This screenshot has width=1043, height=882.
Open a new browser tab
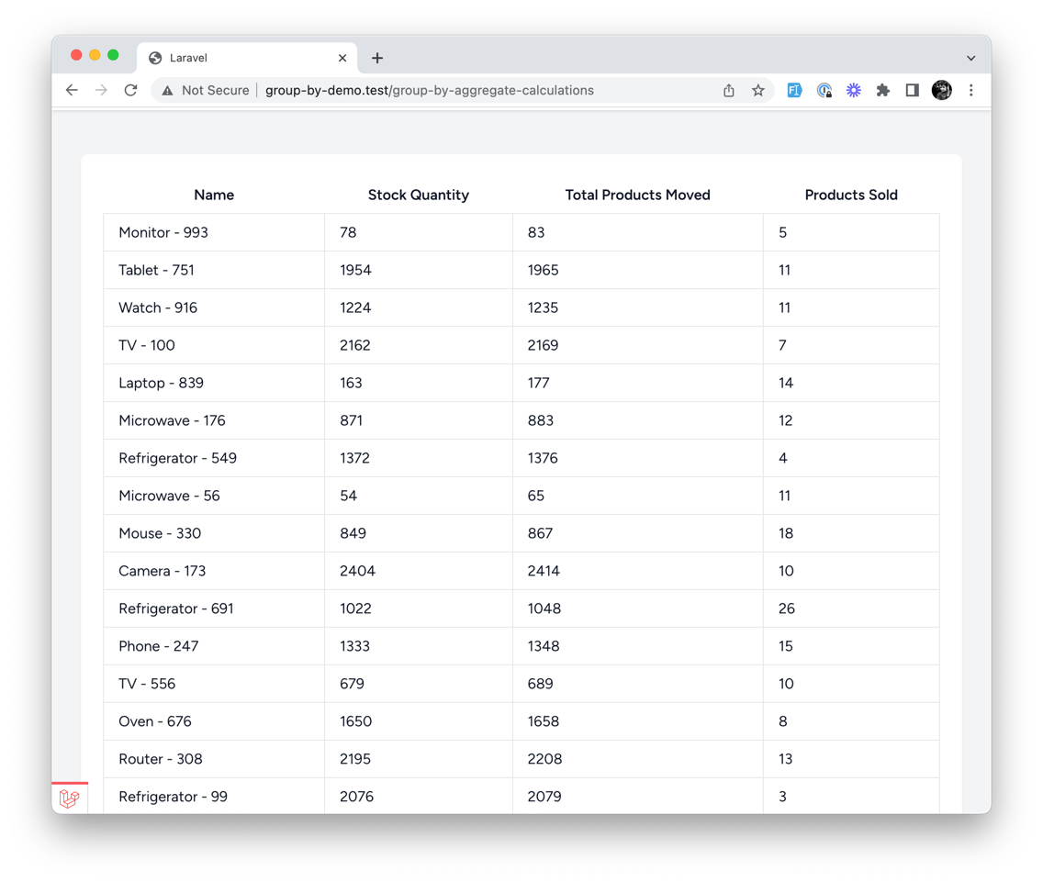tap(377, 58)
